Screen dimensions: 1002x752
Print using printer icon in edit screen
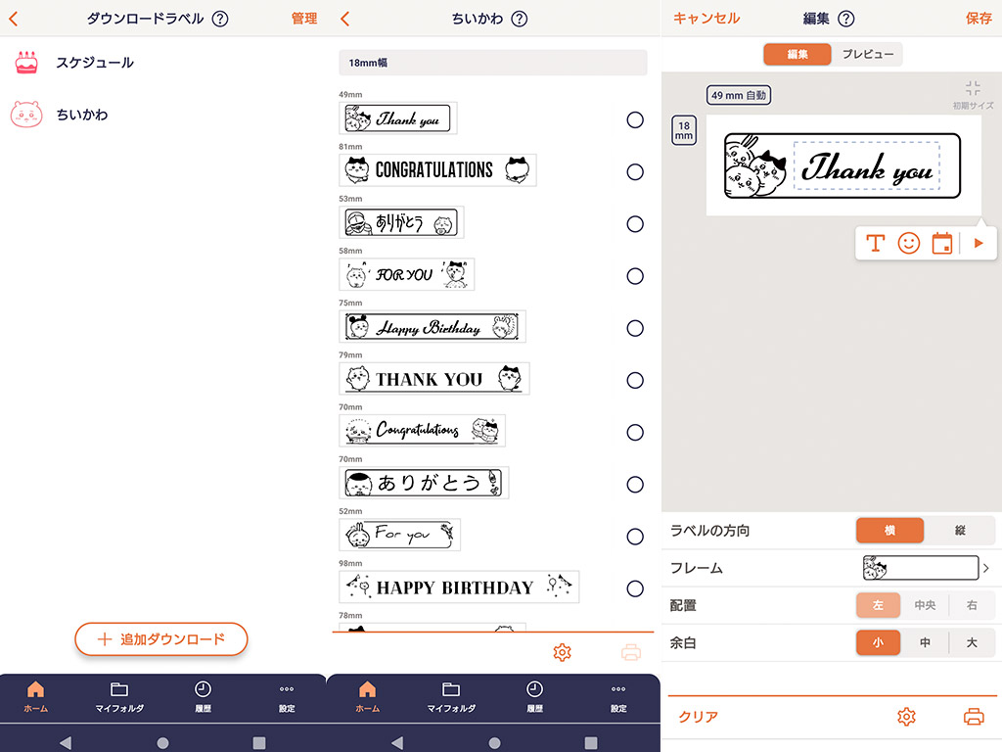pos(974,717)
